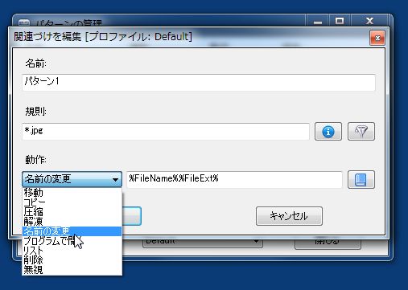
Task: Maximize the パターンの管理 window
Action: point(340,21)
